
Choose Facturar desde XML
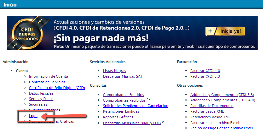pyautogui.click(x=207, y=111)
